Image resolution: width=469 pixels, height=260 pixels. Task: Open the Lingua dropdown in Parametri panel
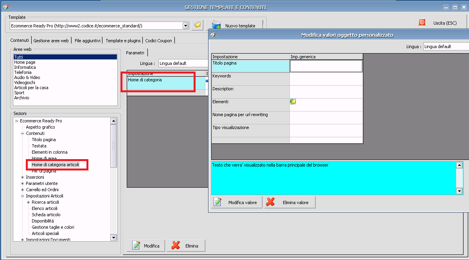[183, 63]
